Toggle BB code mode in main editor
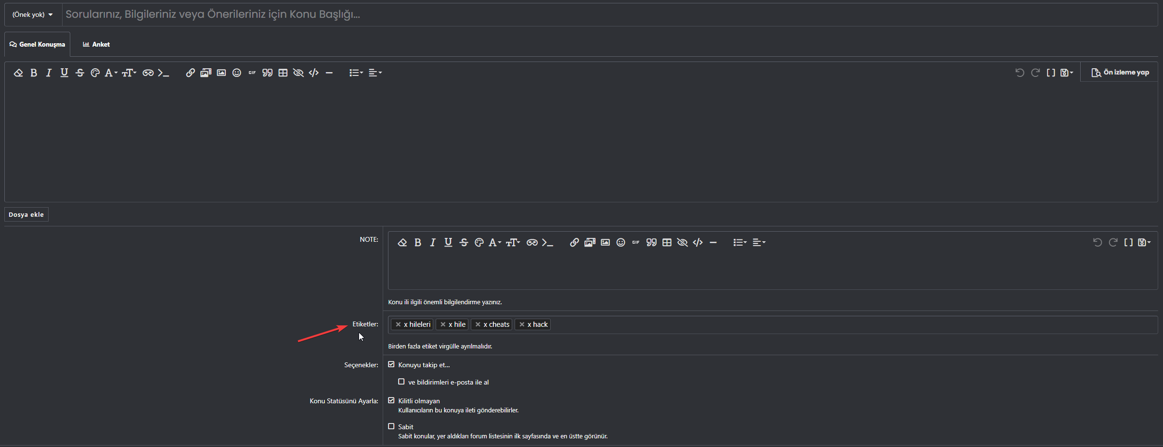 [x=1051, y=73]
